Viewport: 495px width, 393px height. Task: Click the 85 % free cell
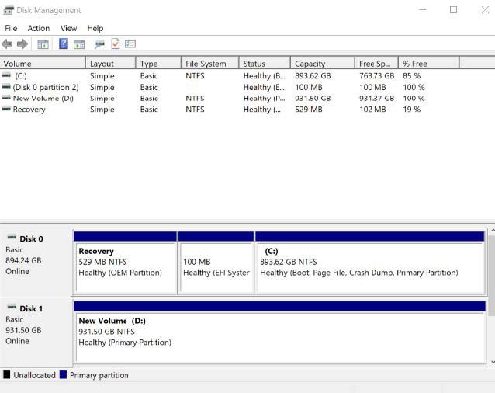412,76
